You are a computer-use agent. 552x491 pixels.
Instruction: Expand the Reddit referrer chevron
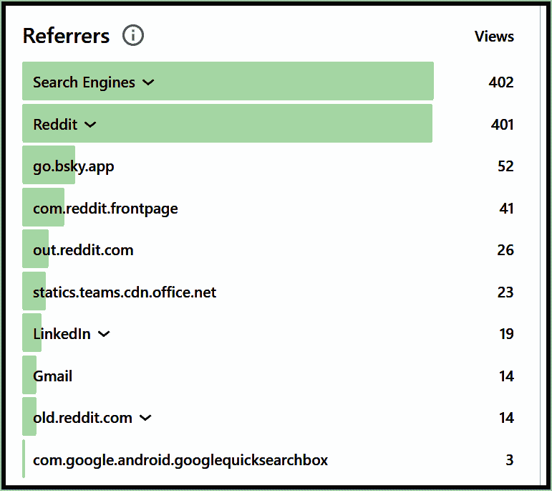[x=90, y=125]
